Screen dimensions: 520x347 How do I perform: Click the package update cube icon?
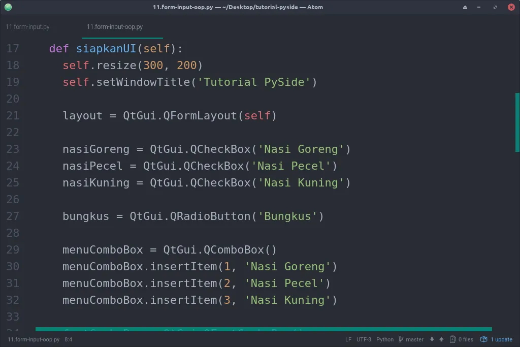pos(484,339)
